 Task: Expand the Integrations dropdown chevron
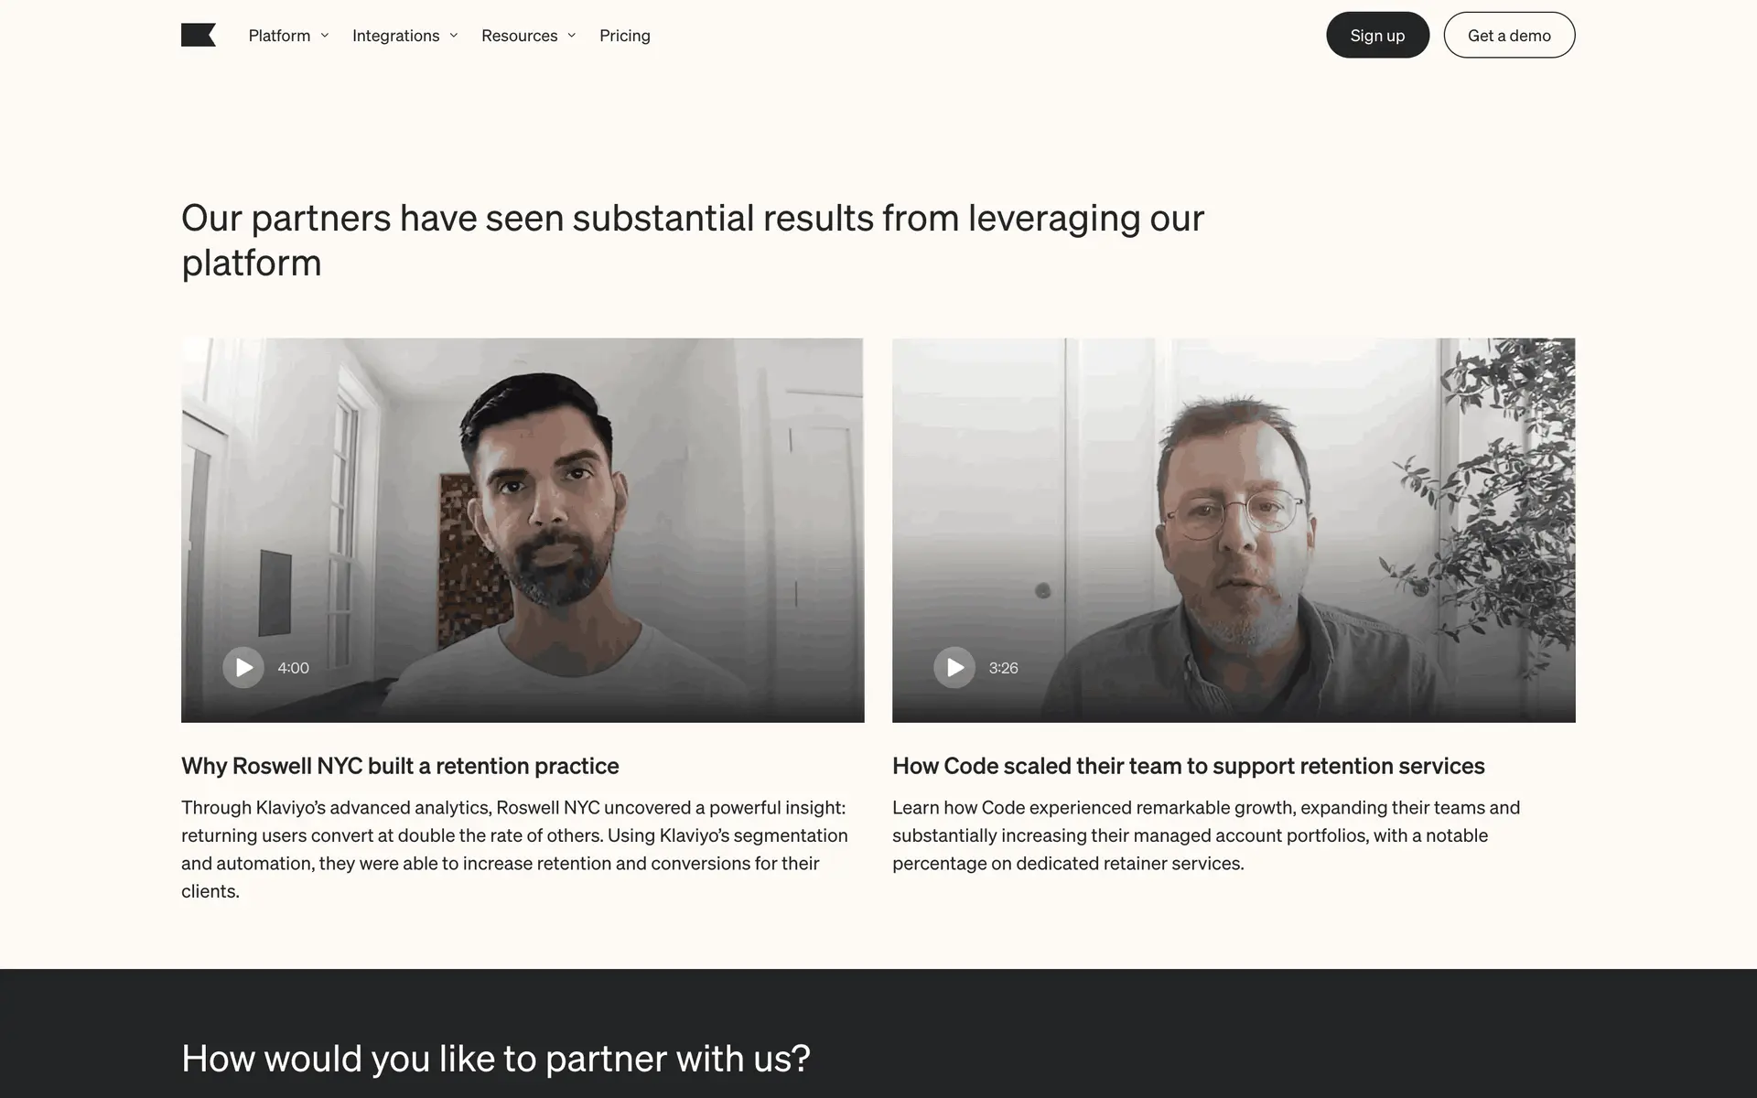453,36
